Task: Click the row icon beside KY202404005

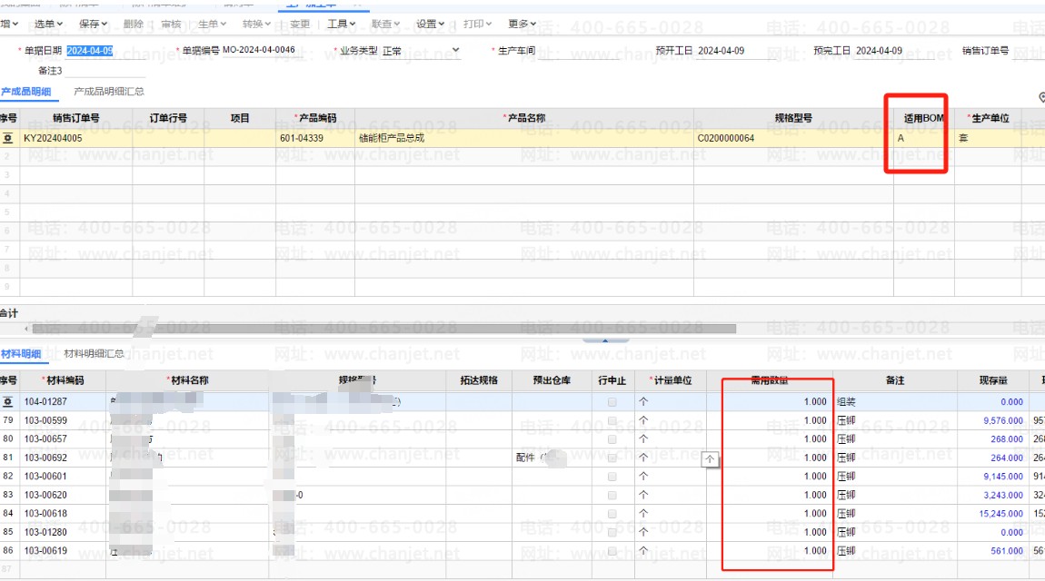Action: point(8,139)
